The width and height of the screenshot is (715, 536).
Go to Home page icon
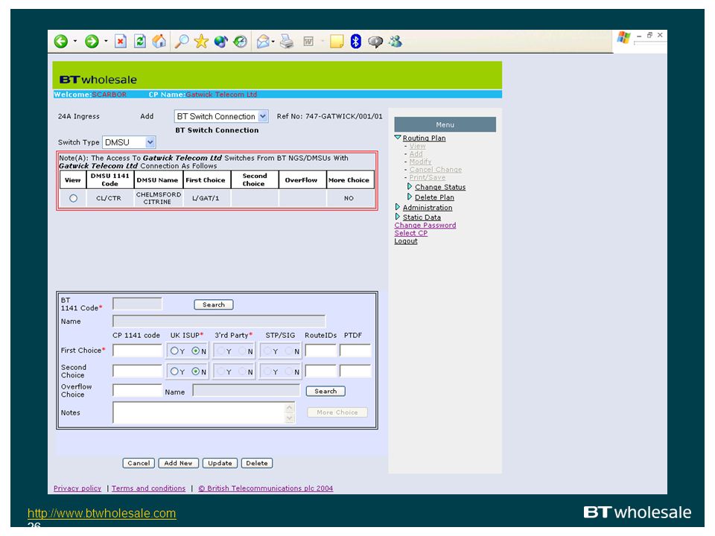point(159,42)
